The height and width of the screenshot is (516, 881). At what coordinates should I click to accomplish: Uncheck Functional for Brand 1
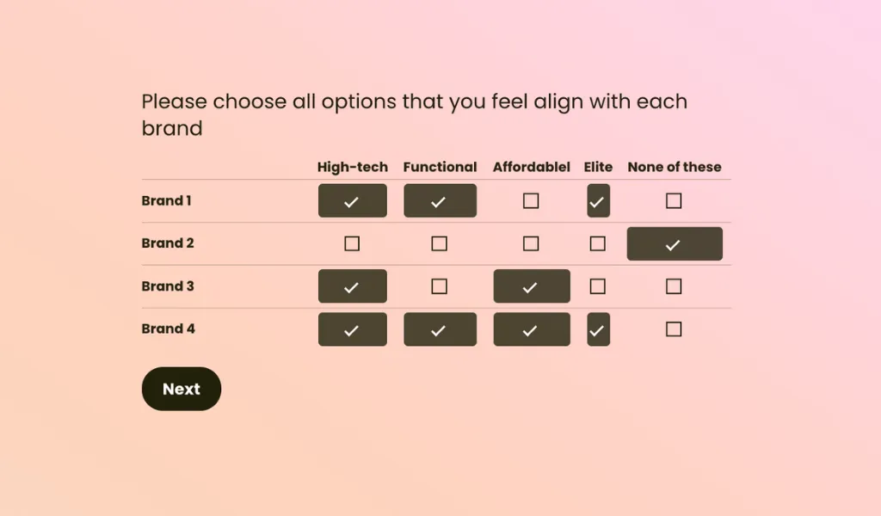[x=440, y=200]
